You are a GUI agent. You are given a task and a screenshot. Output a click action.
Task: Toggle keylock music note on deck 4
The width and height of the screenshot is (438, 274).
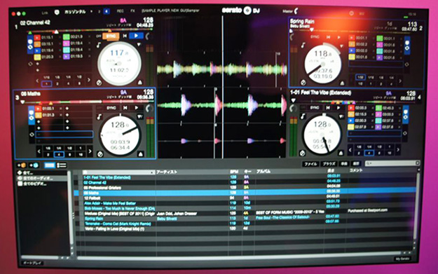[303, 116]
